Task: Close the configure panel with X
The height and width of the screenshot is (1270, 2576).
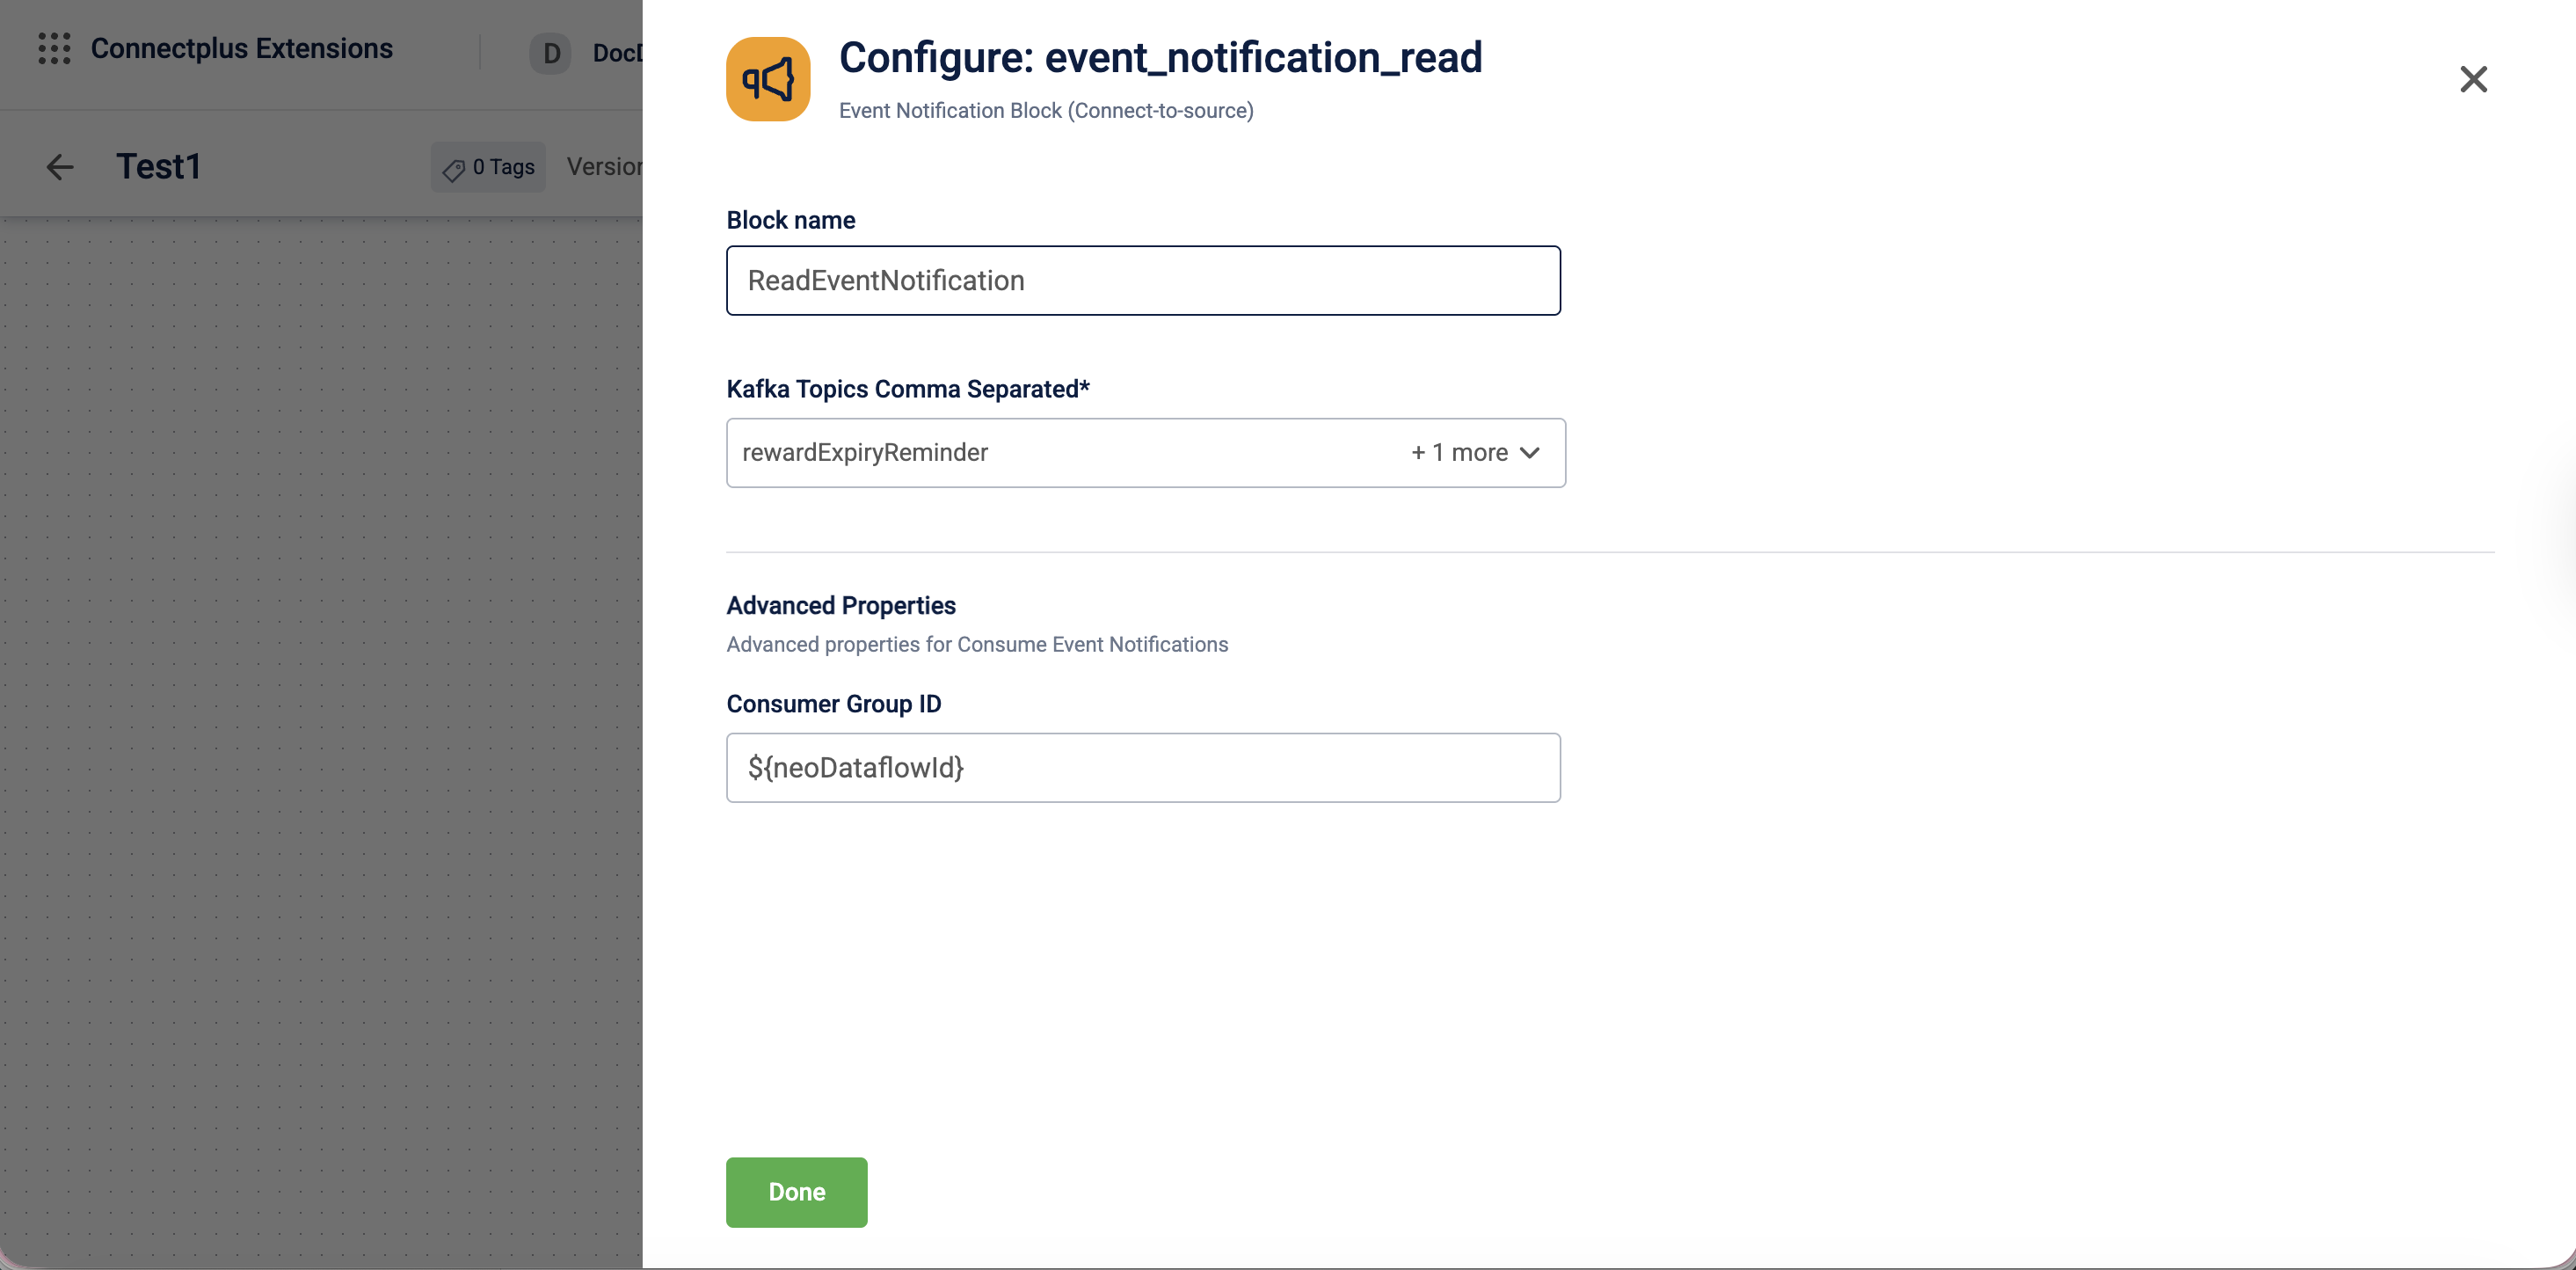Action: click(2473, 80)
